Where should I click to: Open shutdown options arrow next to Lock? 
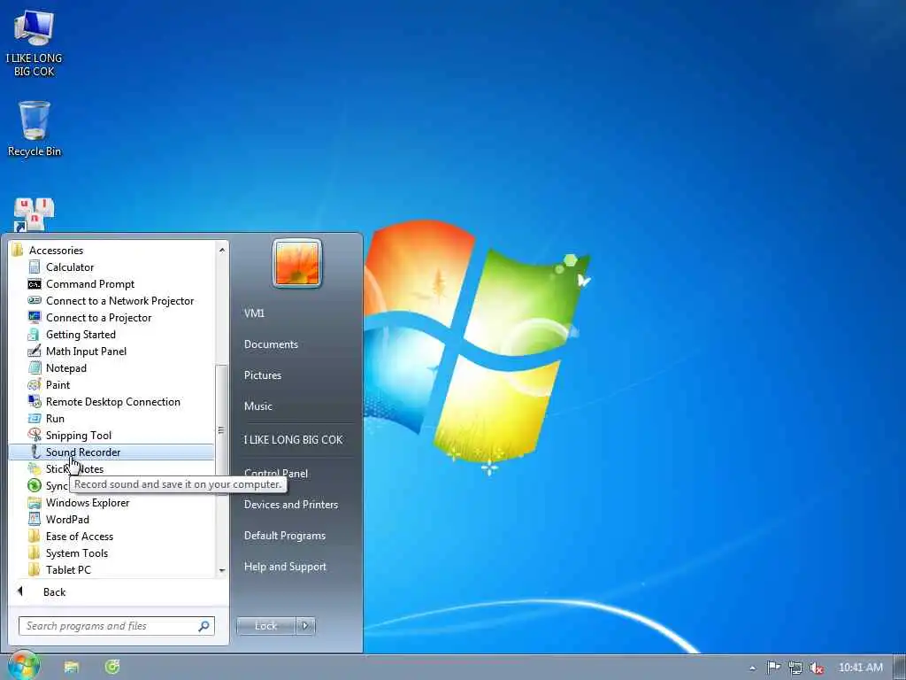305,626
